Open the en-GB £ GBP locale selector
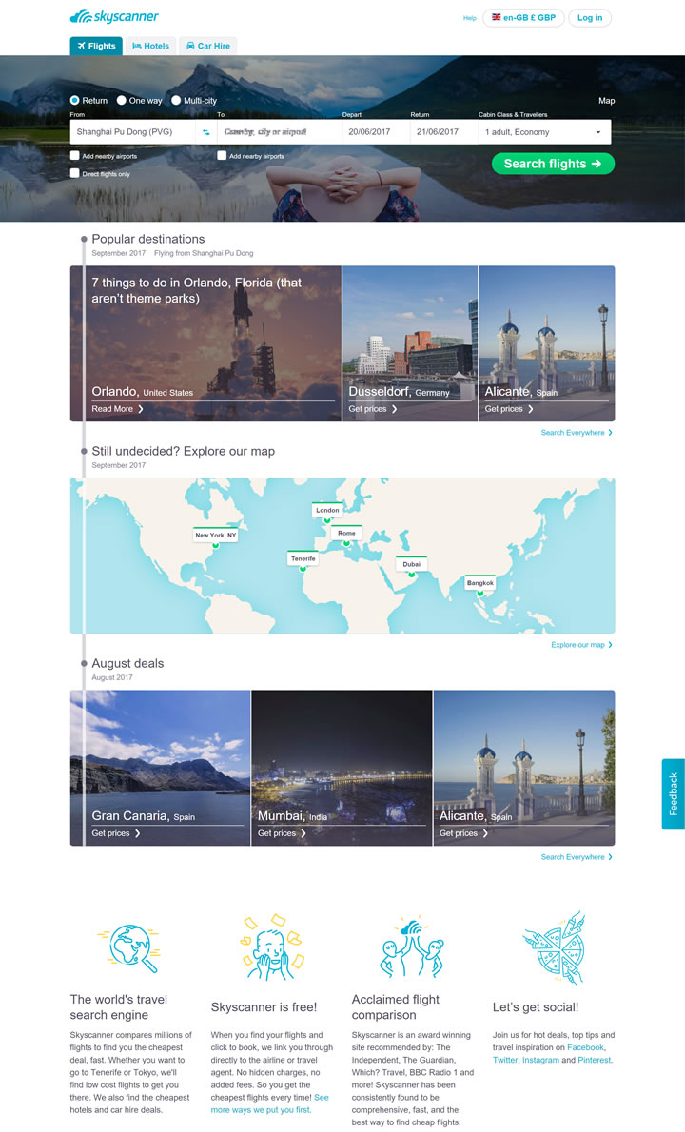This screenshot has height=1132, width=685. click(x=523, y=17)
